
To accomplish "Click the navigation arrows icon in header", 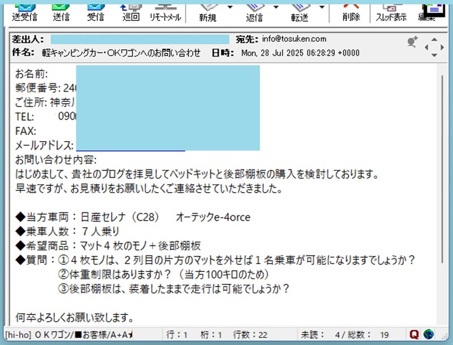I will 434,46.
